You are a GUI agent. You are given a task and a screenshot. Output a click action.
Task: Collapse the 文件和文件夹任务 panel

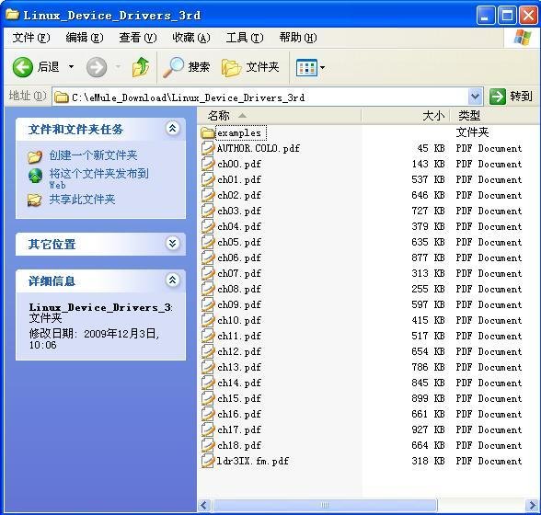pyautogui.click(x=173, y=129)
